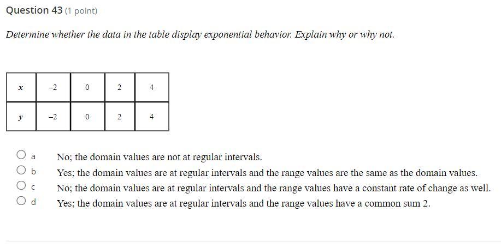This screenshot has height=248, width=501.
Task: Click the 4 cell in the y row
Action: coord(152,117)
